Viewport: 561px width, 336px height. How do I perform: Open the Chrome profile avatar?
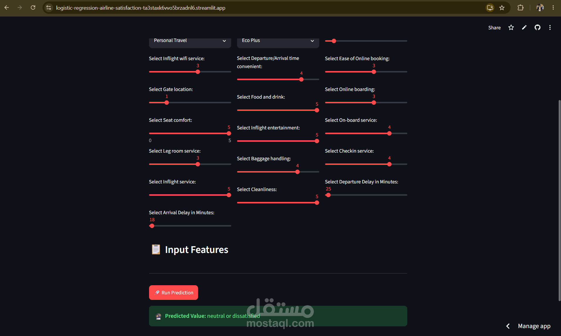(540, 8)
